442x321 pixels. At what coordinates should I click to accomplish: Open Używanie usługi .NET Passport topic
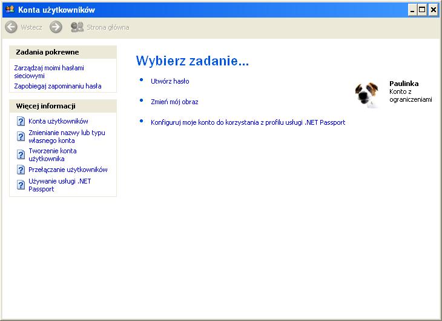[x=60, y=185]
